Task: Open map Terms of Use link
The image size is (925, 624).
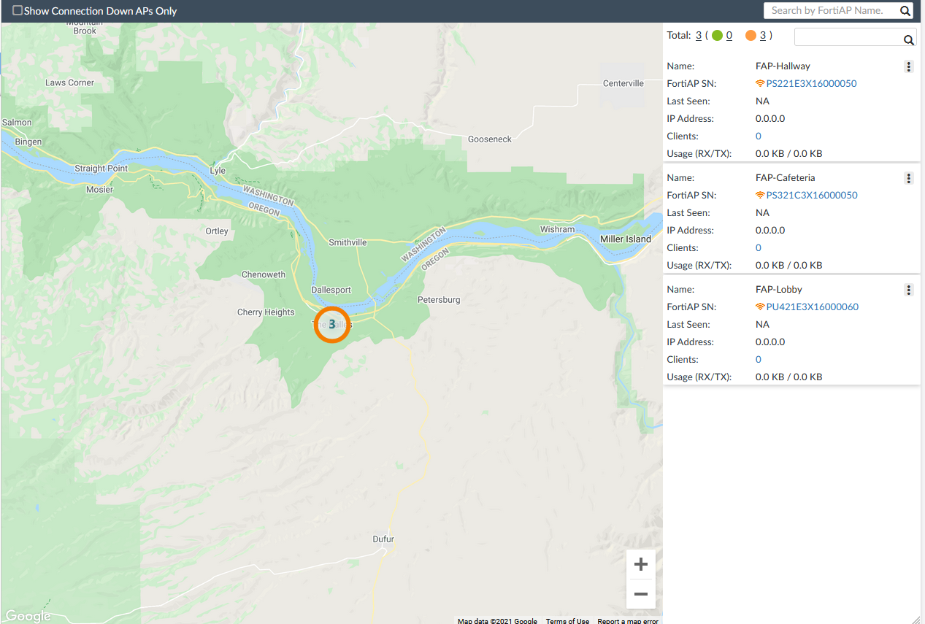Action: [567, 621]
